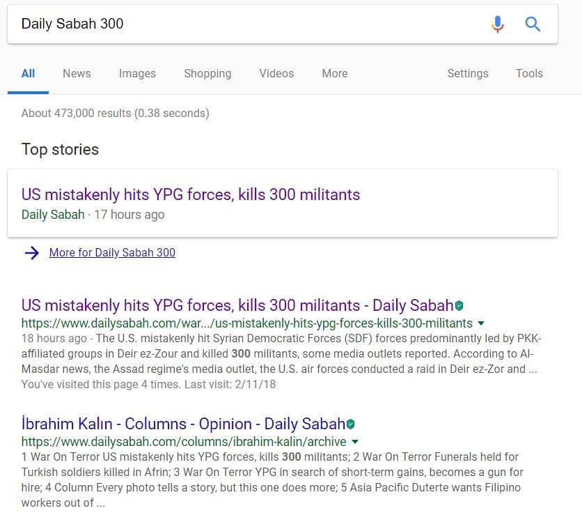Click green verified shield after first Daily Sabah result
This screenshot has height=529, width=582.
(x=459, y=306)
